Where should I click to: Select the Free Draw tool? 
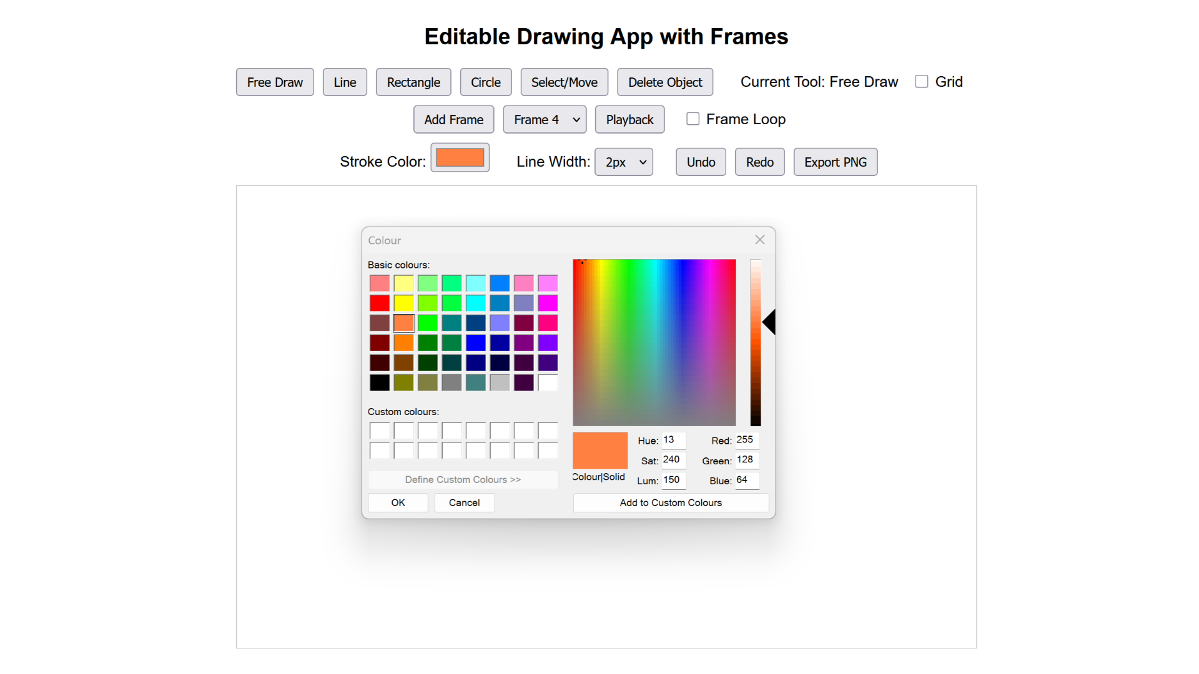pos(275,82)
